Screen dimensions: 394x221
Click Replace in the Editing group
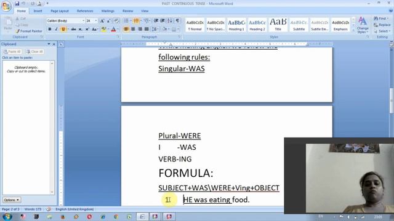point(382,25)
